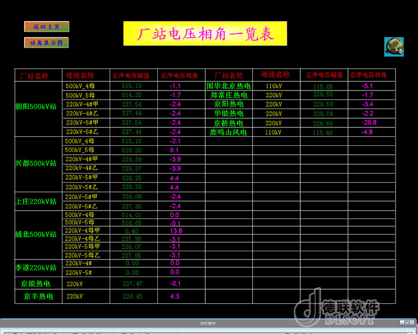This screenshot has height=334, width=418.
Task: Select the 朝阳500kV站 station cell
Action: point(36,106)
